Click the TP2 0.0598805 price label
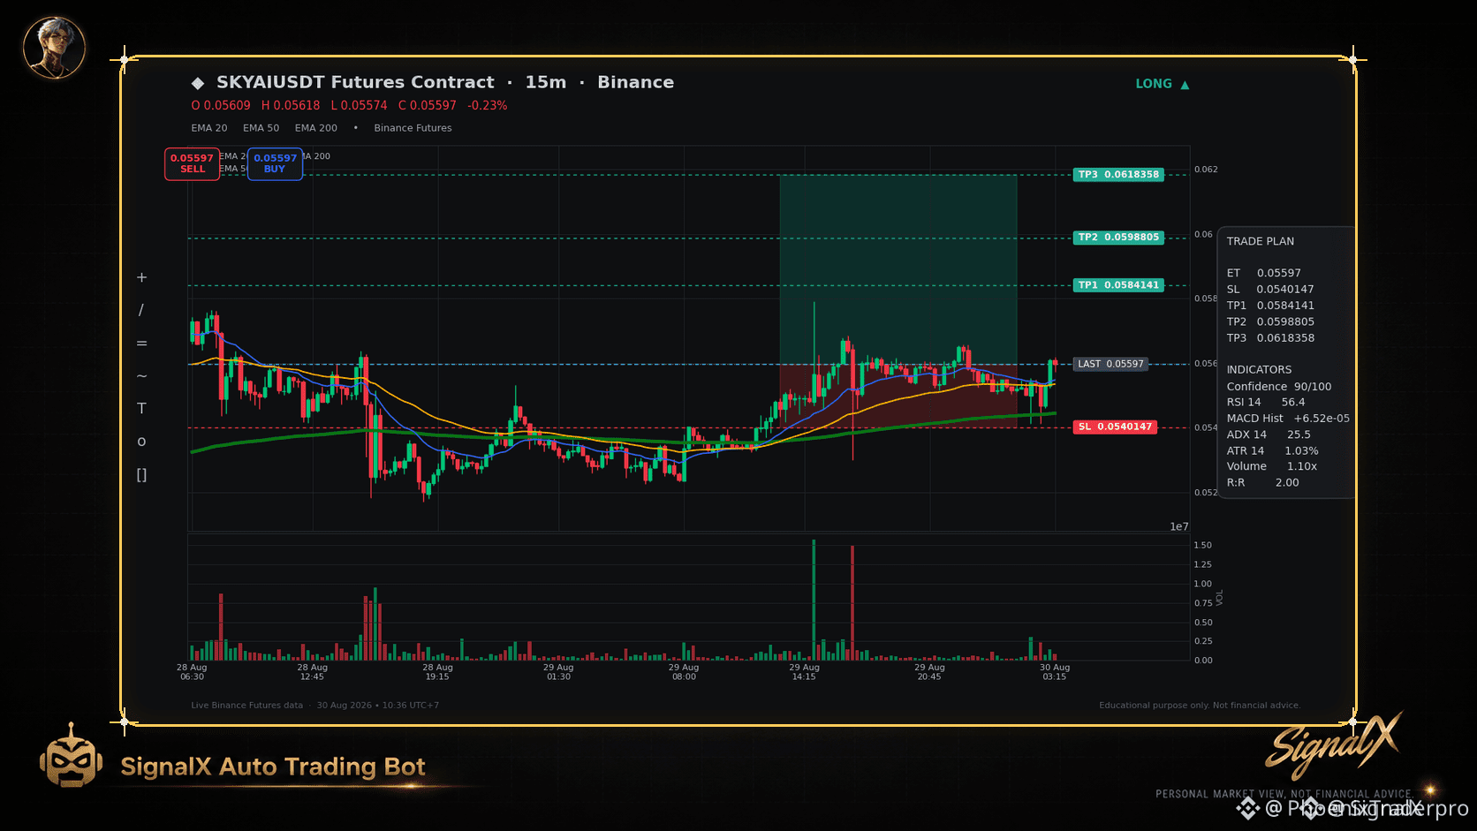This screenshot has height=831, width=1477. (x=1118, y=238)
